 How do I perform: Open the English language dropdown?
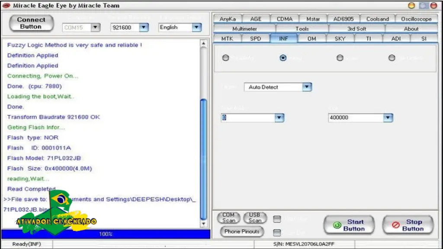pyautogui.click(x=197, y=27)
